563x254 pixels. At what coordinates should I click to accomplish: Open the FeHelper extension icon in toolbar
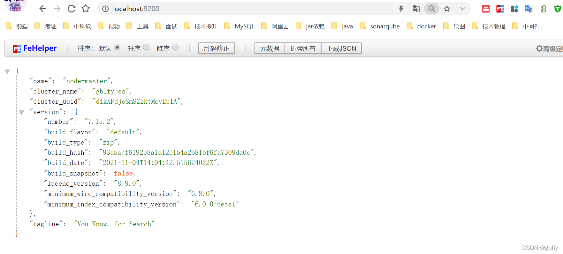coord(500,9)
